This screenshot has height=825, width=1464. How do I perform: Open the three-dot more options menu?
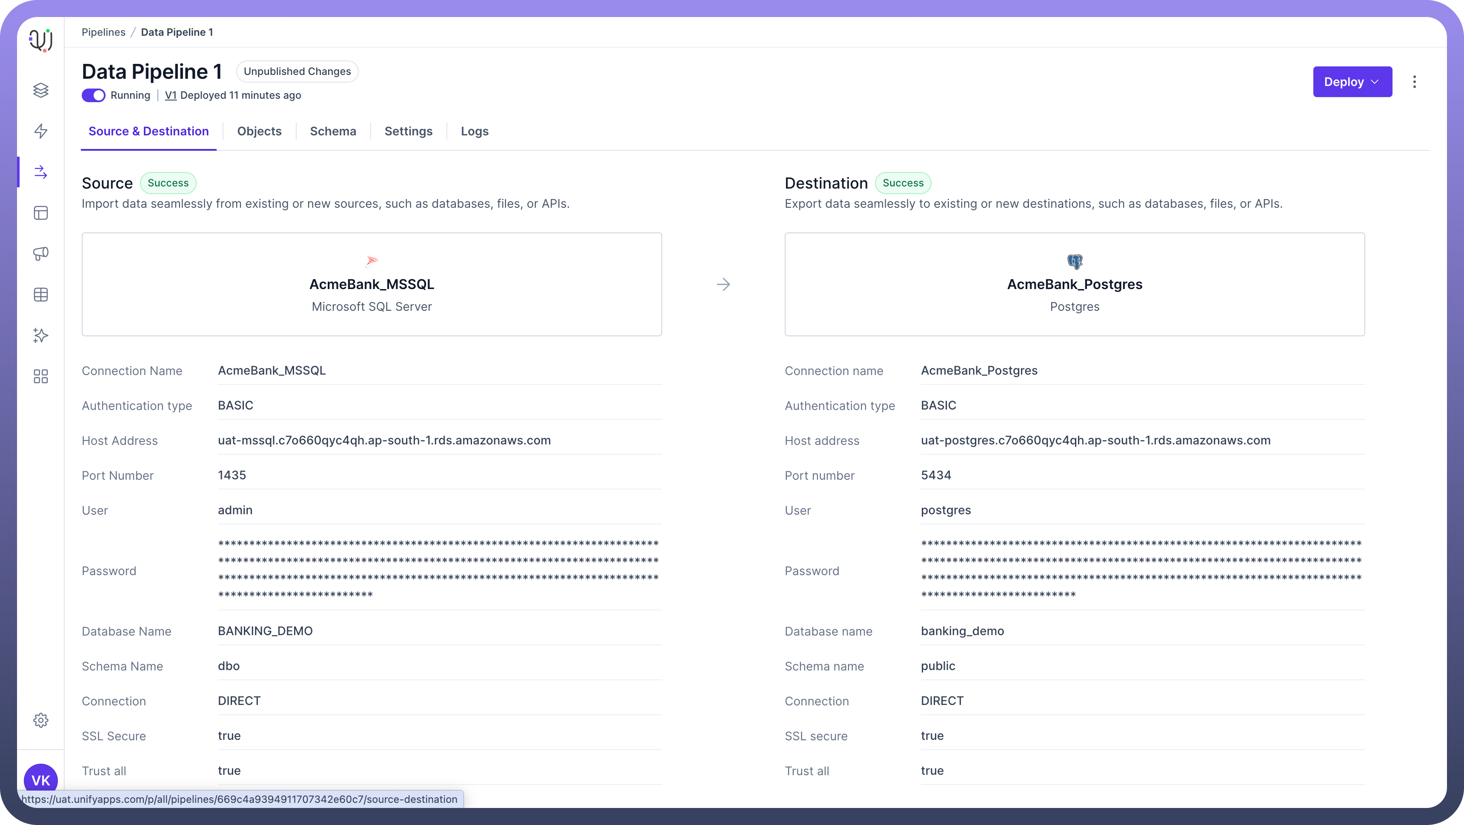click(1414, 82)
